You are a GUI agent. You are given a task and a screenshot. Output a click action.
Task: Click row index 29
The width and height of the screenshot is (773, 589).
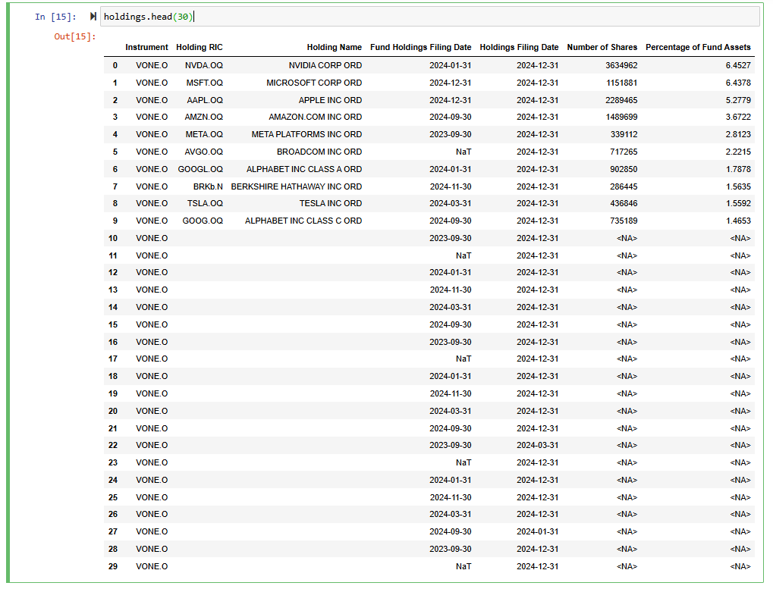[x=113, y=567]
